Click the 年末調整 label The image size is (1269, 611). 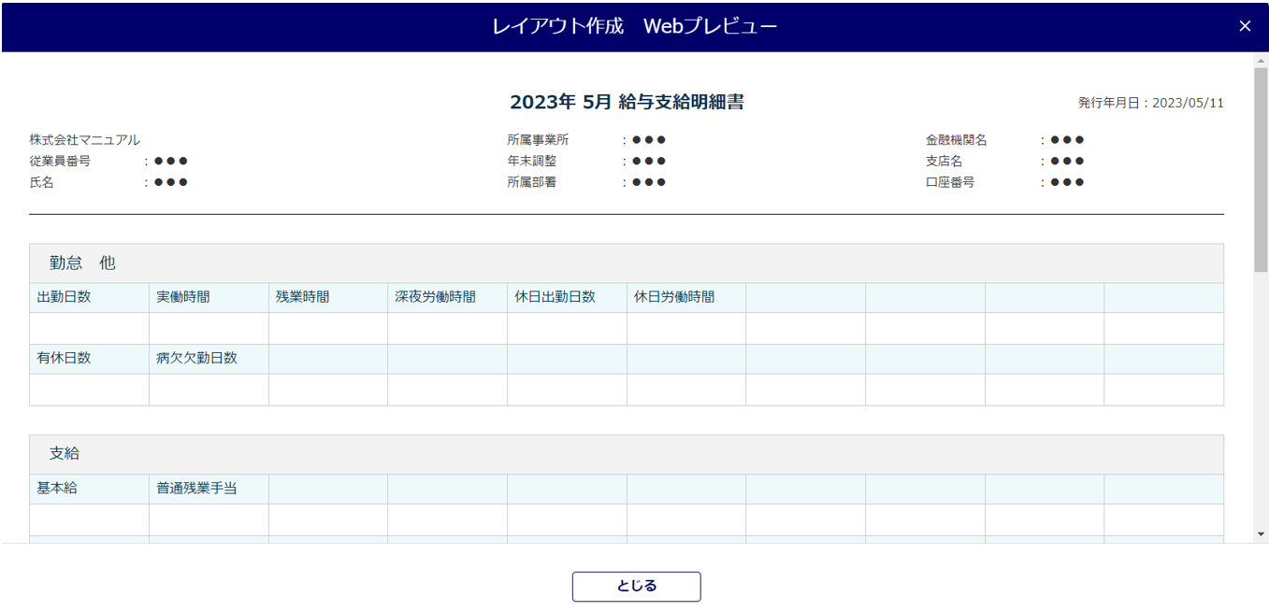point(532,161)
